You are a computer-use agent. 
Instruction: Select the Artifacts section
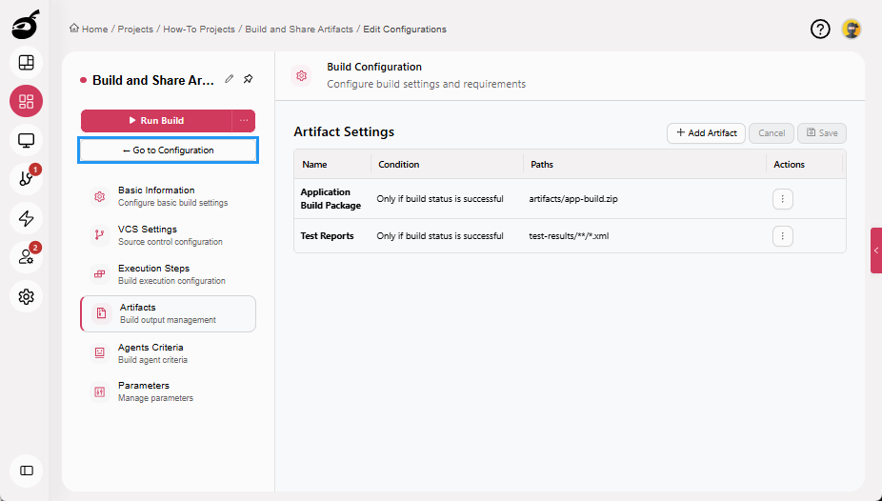click(x=169, y=313)
